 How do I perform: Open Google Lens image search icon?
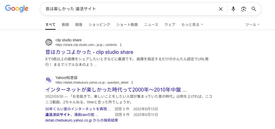click(243, 9)
